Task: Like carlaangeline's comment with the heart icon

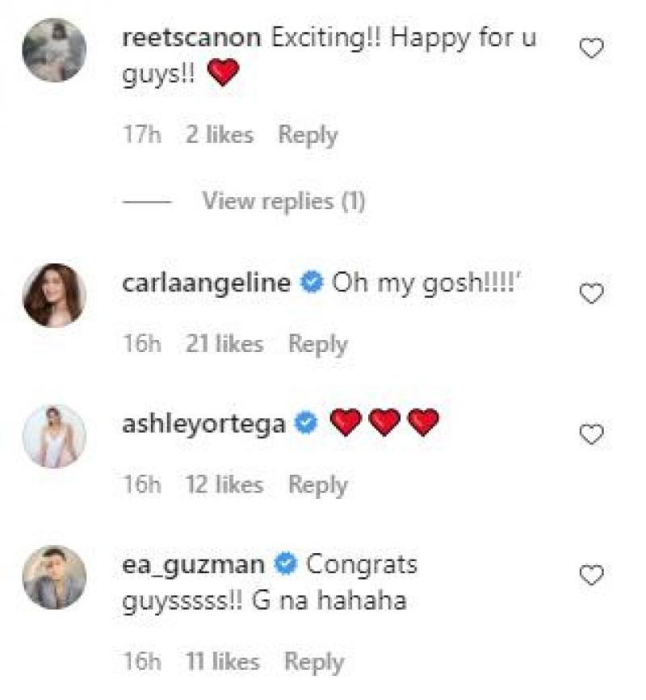Action: click(593, 295)
